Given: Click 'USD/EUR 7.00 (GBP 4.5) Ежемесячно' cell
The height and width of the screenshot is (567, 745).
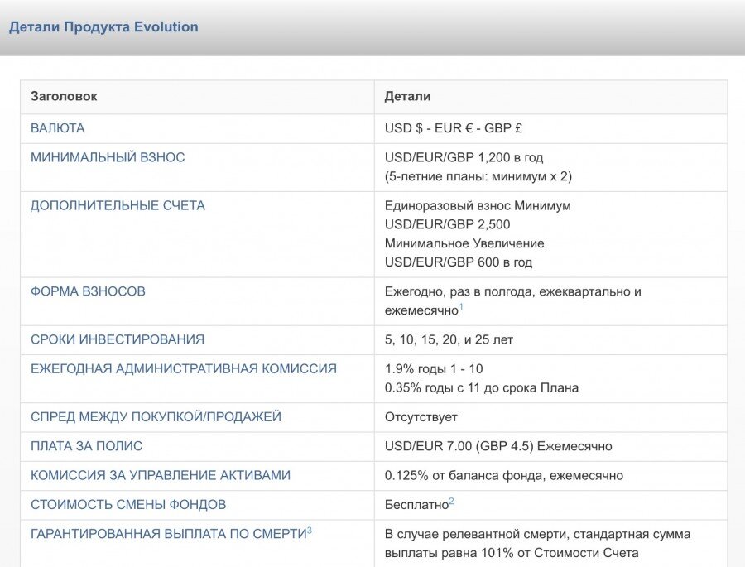Looking at the screenshot, I should (x=498, y=446).
